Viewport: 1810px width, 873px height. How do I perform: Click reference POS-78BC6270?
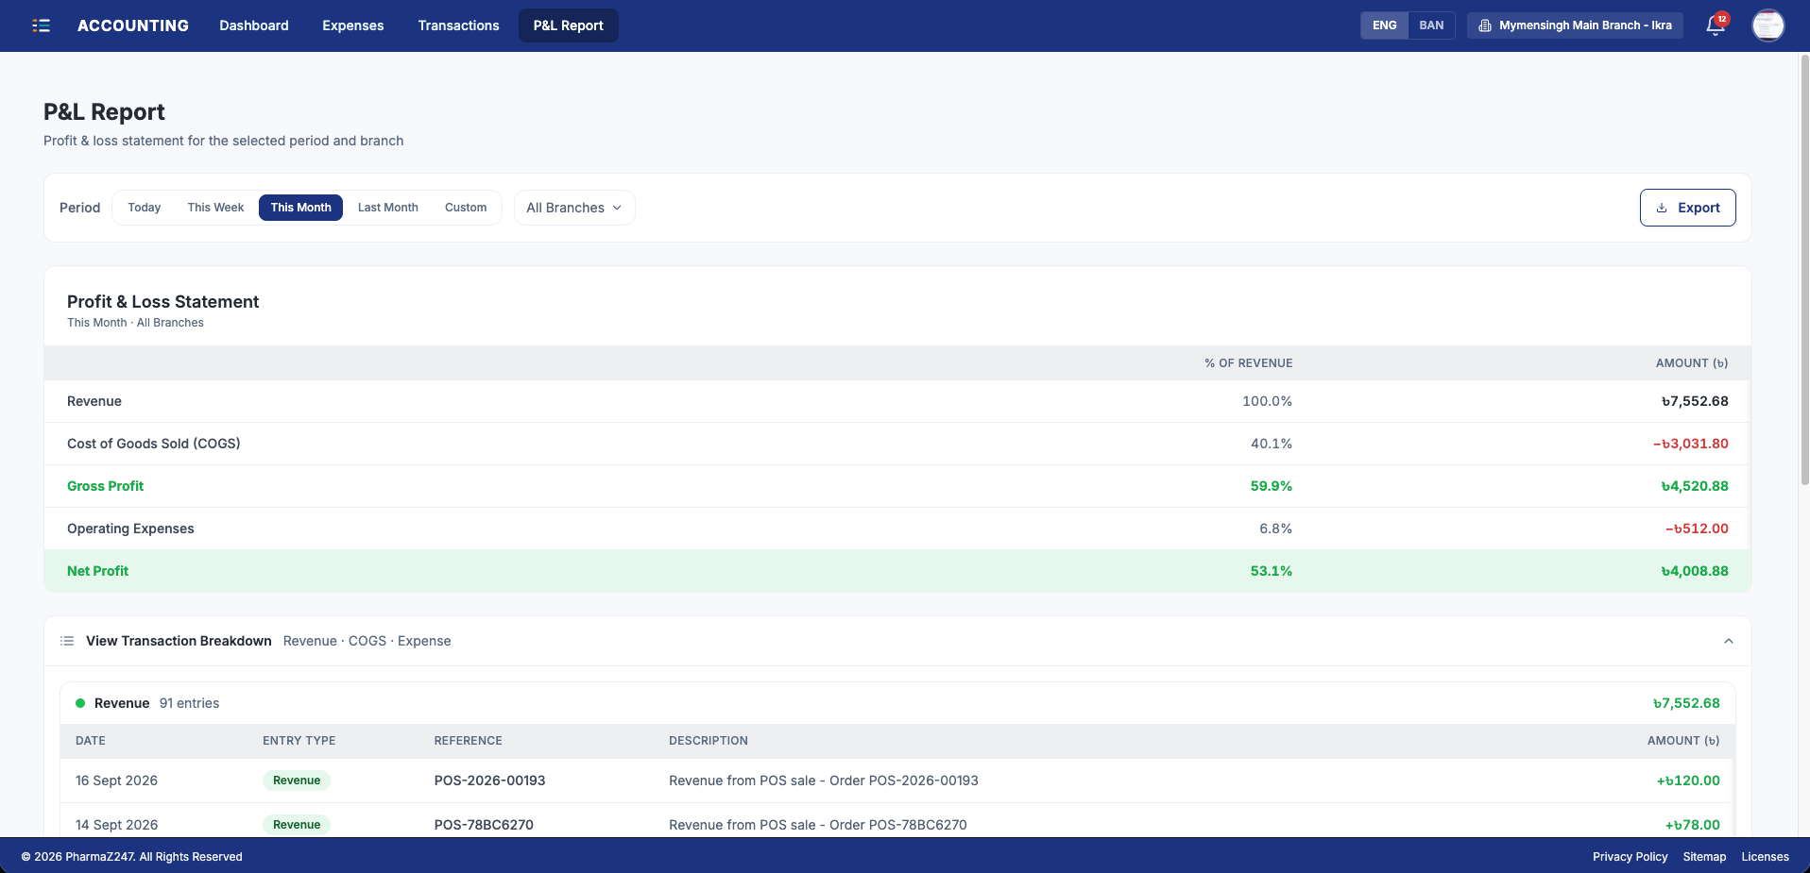tap(484, 825)
